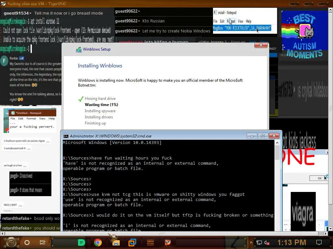The width and height of the screenshot is (333, 249).
Task: Open View menu in install - Notepad
Action: 240,21
